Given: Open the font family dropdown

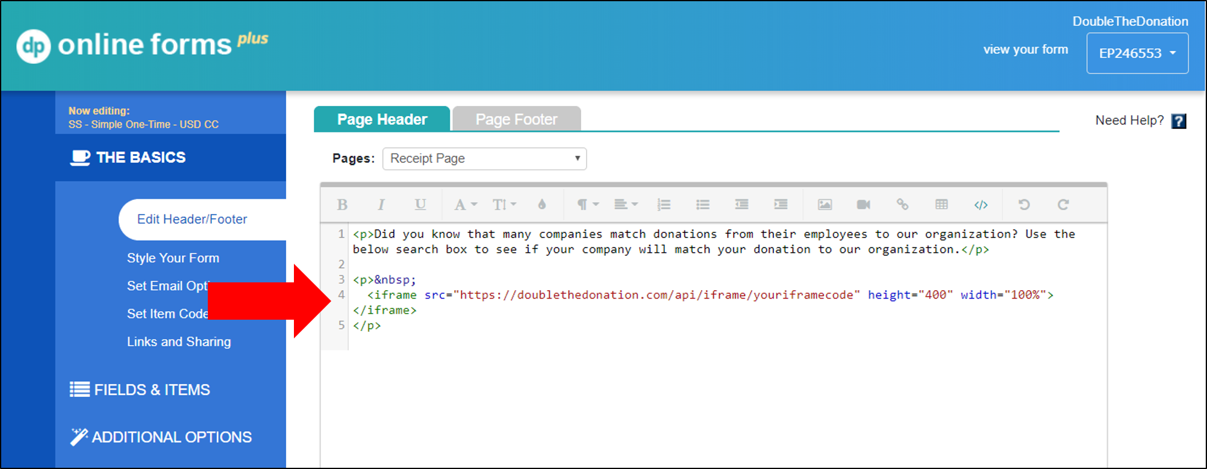Looking at the screenshot, I should click(x=465, y=205).
